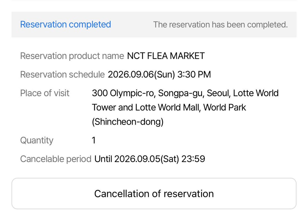Select the 300 Olympic-ro, Songpa-gu address line

point(185,93)
